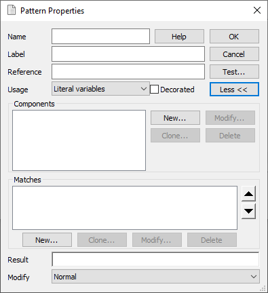Screen dimensions: 268x293
Task: Click the Help button
Action: pos(179,36)
